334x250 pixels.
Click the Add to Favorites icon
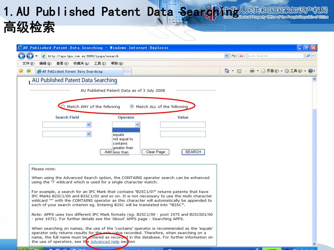[29, 71]
